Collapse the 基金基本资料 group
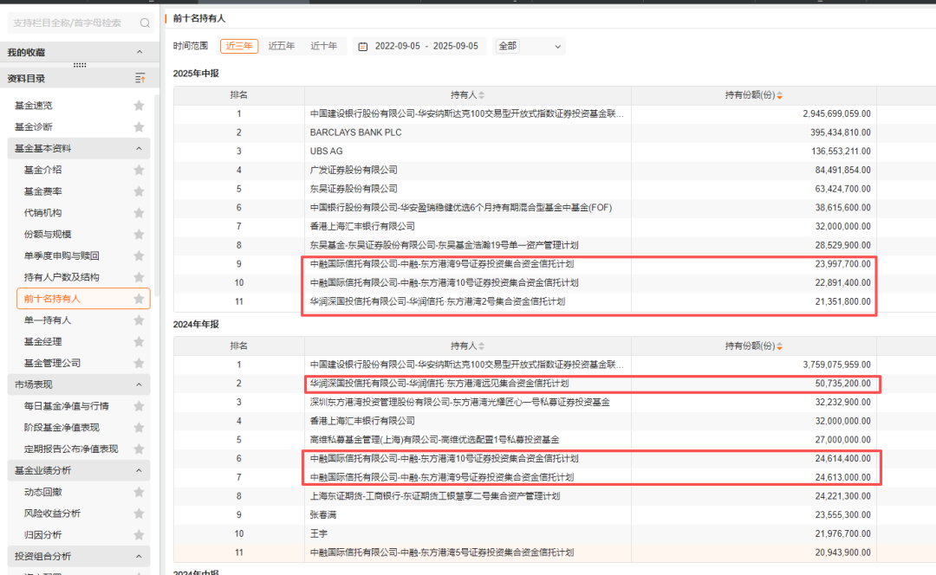The image size is (936, 575). point(140,149)
